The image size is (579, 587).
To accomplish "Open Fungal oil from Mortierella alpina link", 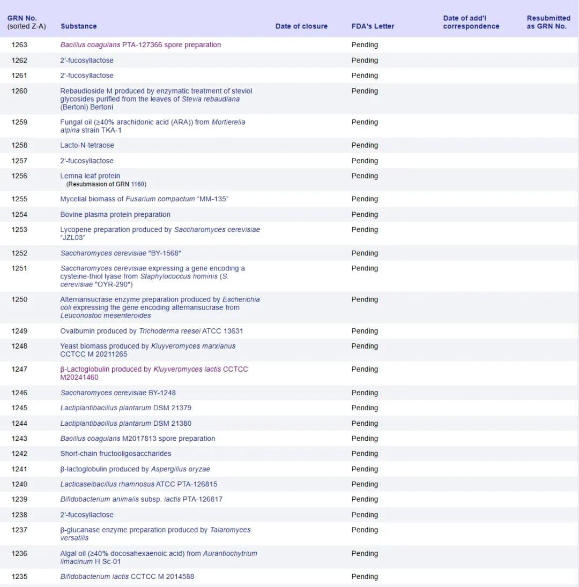I will [153, 126].
